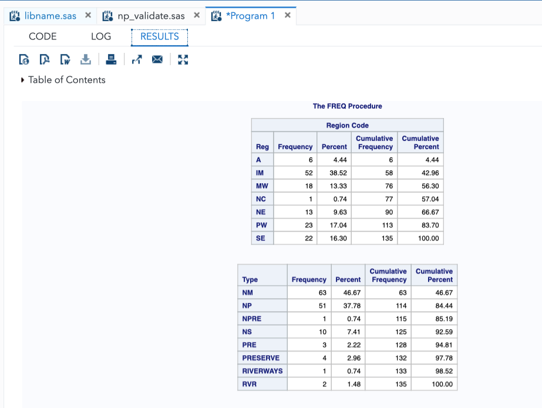This screenshot has height=408, width=542.
Task: Select the RESULTS tab
Action: (159, 36)
